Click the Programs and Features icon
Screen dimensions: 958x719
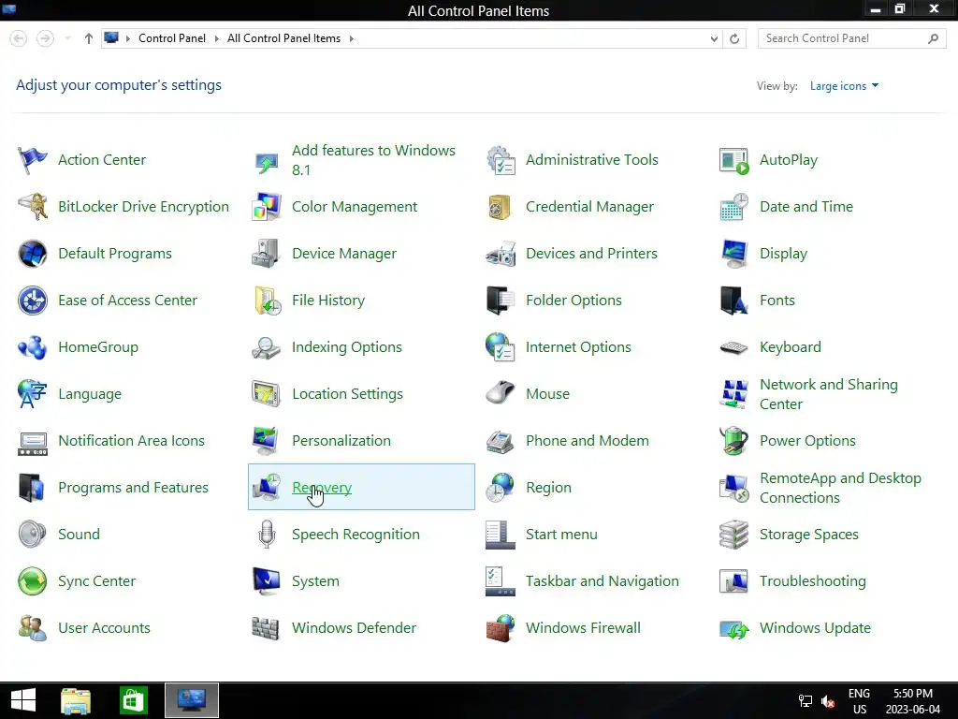click(x=33, y=488)
